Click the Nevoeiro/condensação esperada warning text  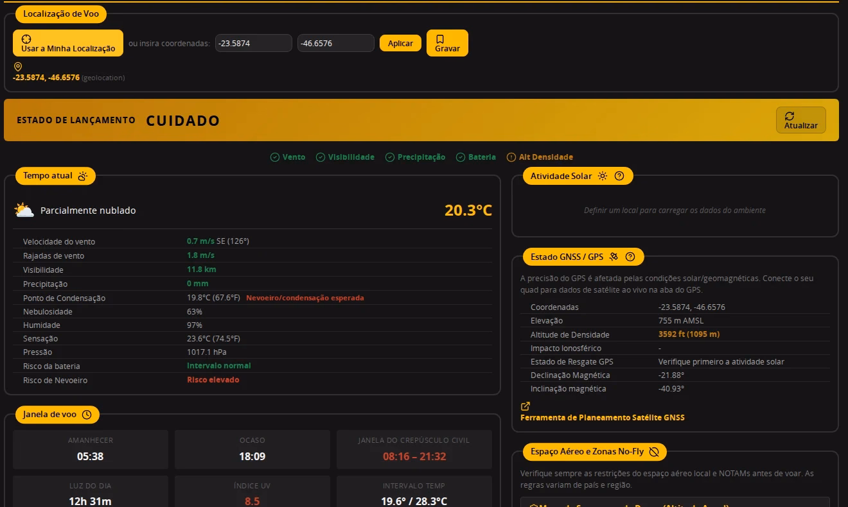[x=305, y=298]
